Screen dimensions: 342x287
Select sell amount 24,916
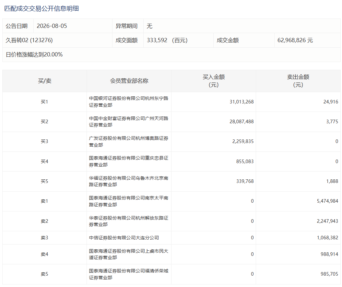pyautogui.click(x=331, y=102)
